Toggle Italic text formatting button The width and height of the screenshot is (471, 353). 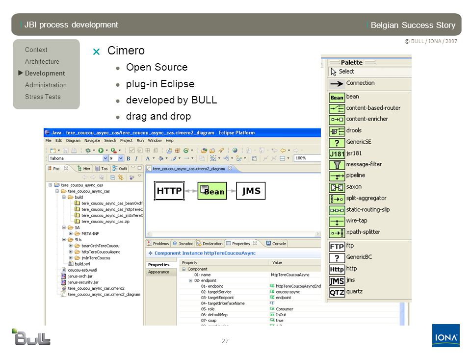136,158
